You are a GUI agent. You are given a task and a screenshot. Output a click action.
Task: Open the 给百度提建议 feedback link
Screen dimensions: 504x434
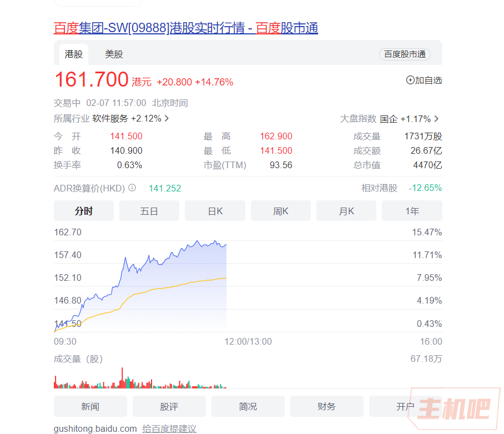pyautogui.click(x=169, y=428)
